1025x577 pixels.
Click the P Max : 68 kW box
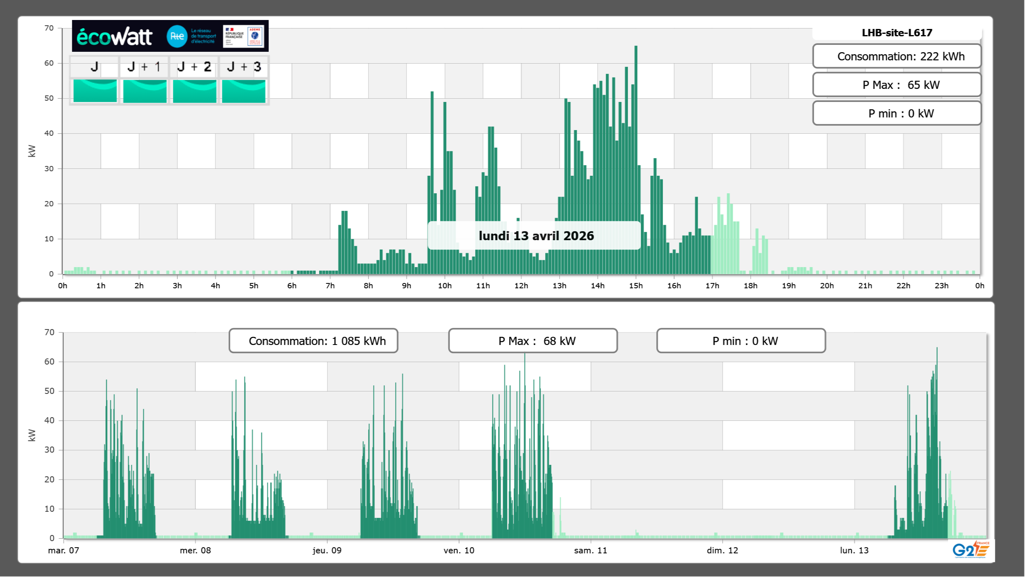point(532,341)
